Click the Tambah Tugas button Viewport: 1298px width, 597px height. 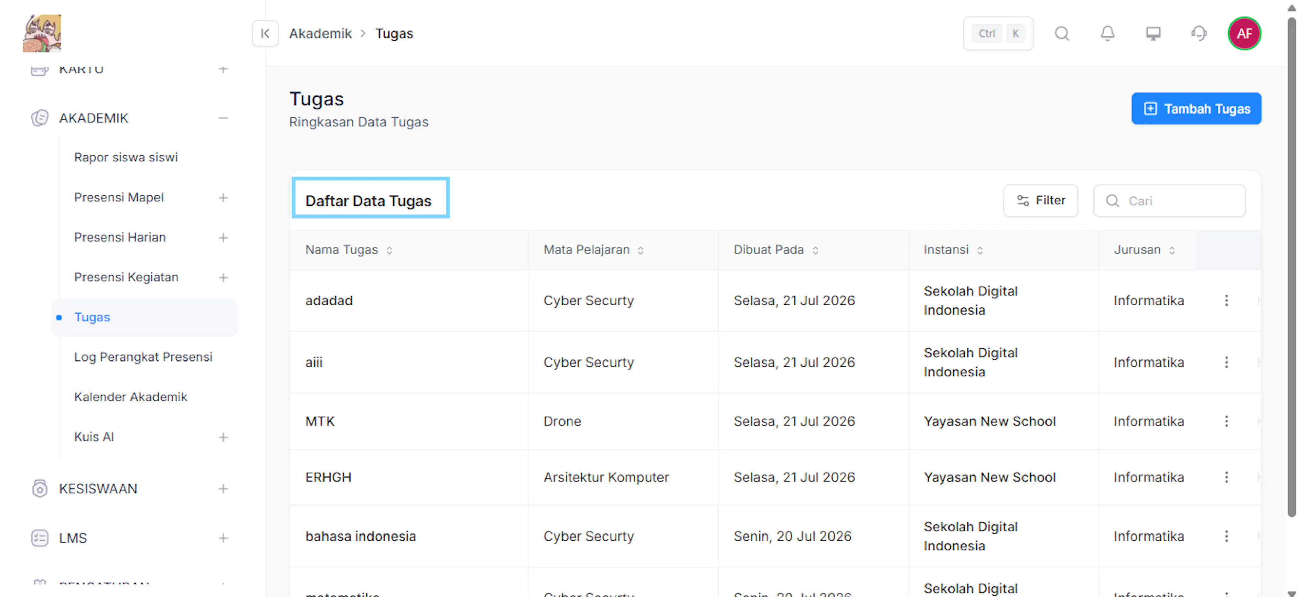[x=1196, y=108]
